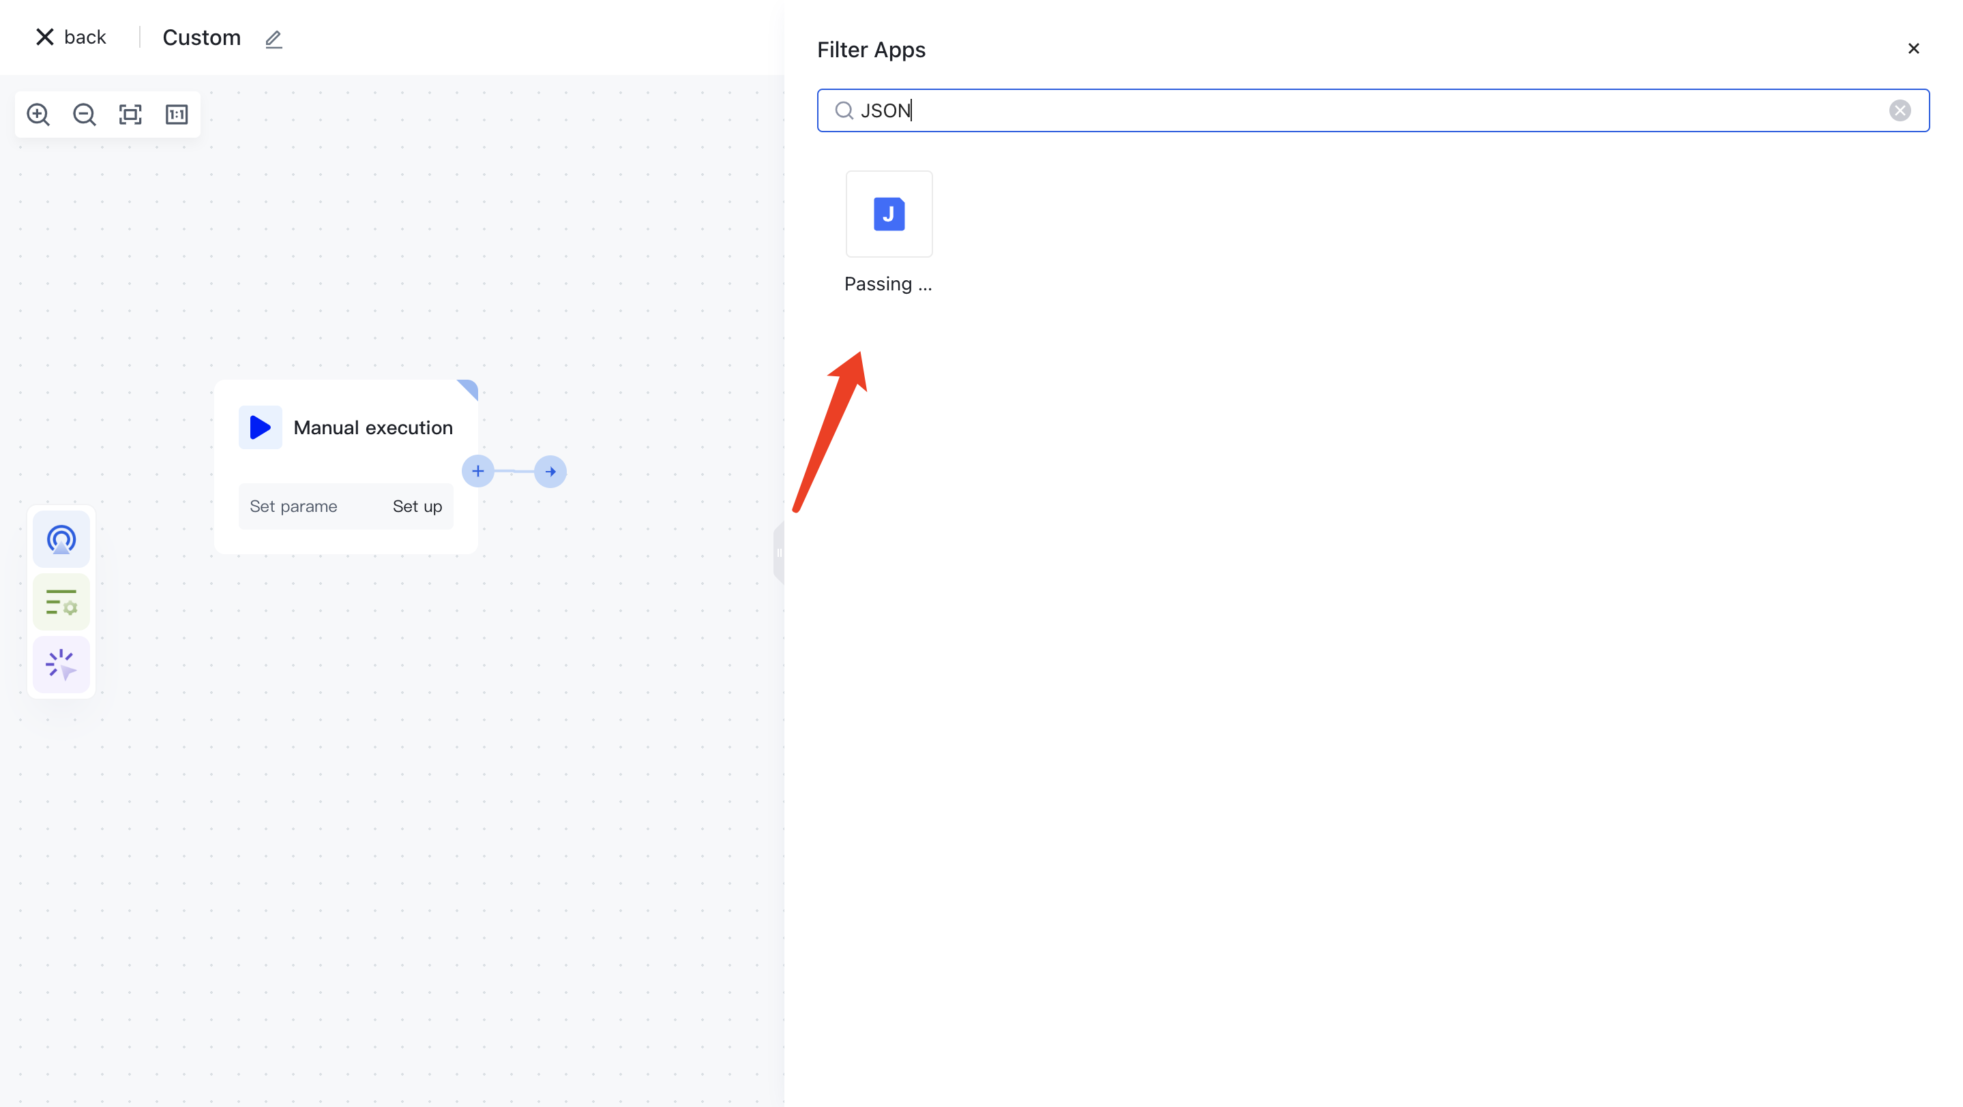Fit canvas to screen icon
This screenshot has height=1107, width=1963.
[130, 115]
